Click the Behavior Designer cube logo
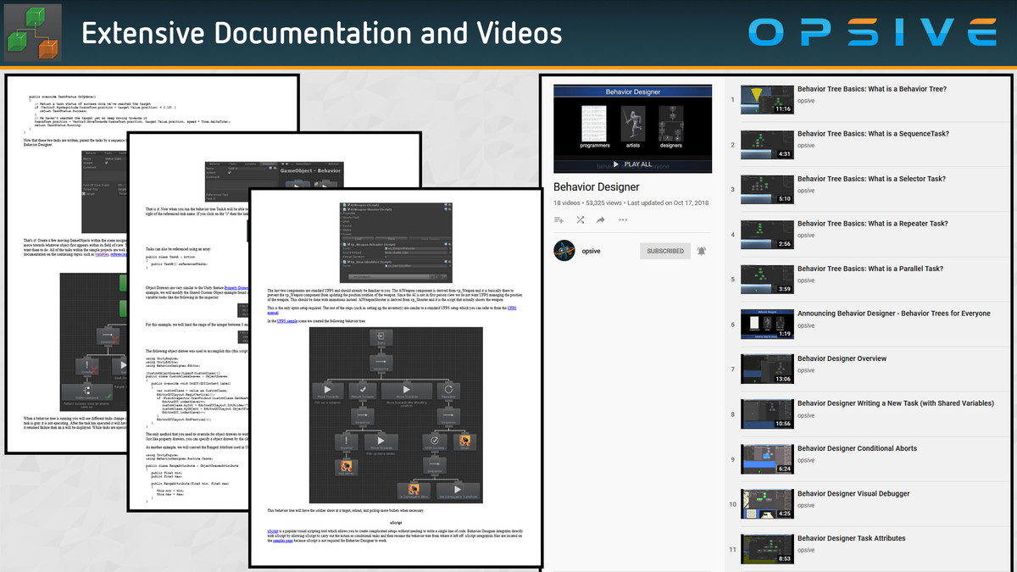The width and height of the screenshot is (1017, 572). (x=32, y=33)
